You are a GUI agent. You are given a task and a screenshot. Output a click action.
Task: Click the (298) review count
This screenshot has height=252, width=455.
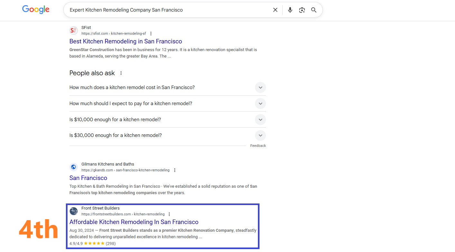[x=111, y=243]
